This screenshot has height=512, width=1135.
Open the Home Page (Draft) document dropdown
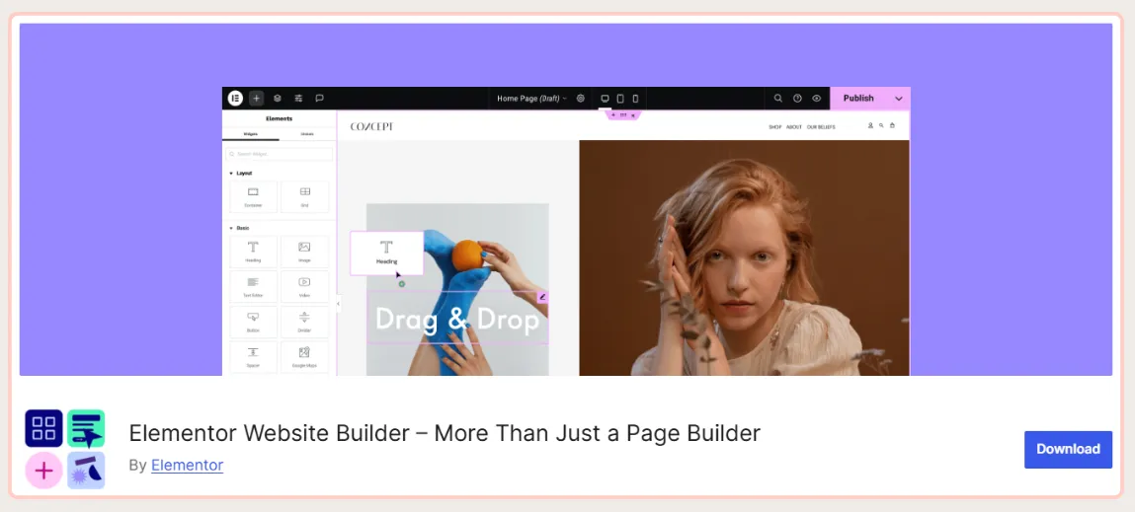(532, 99)
